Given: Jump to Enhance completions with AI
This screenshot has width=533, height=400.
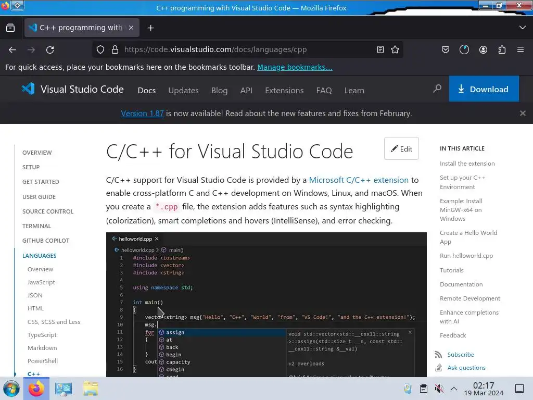Looking at the screenshot, I should click(x=469, y=317).
